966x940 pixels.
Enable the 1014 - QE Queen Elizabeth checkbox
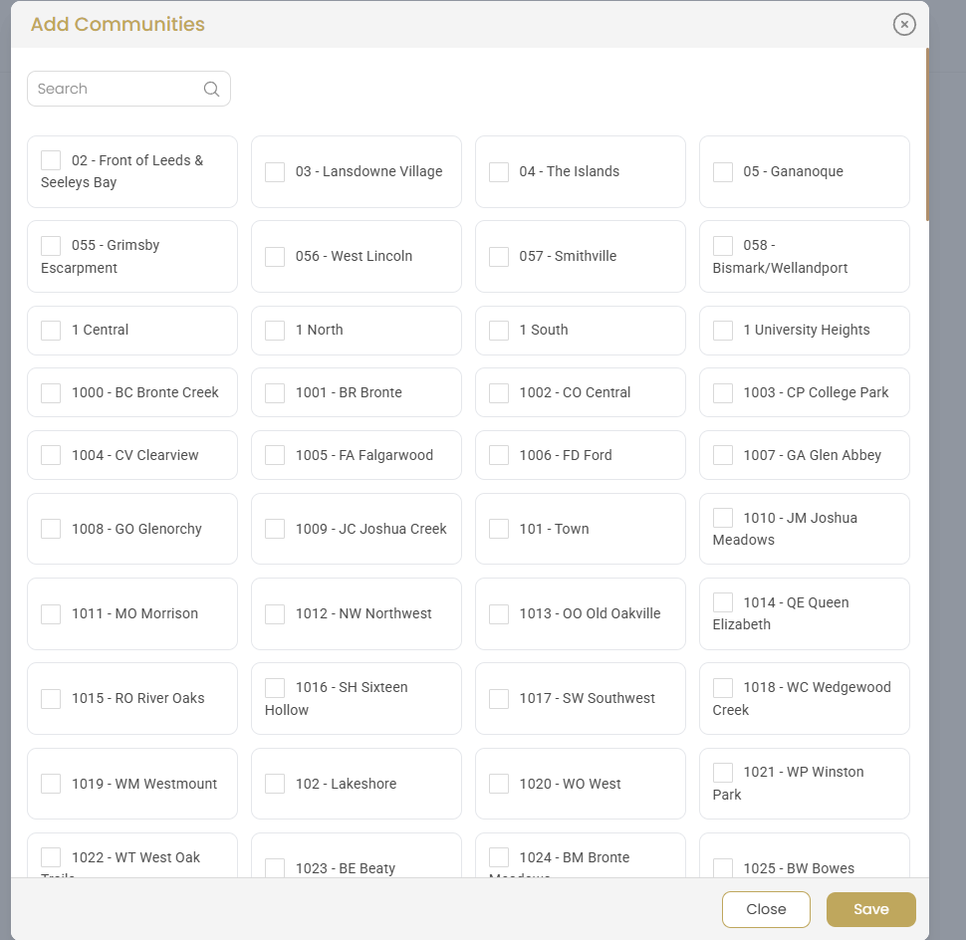tap(723, 601)
